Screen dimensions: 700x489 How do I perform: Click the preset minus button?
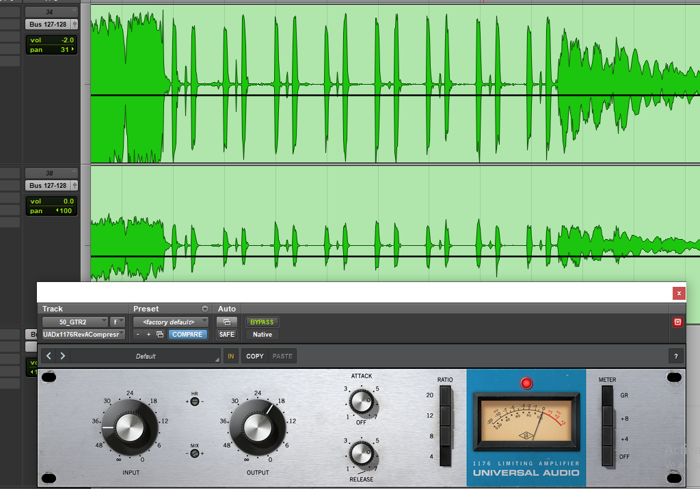138,334
